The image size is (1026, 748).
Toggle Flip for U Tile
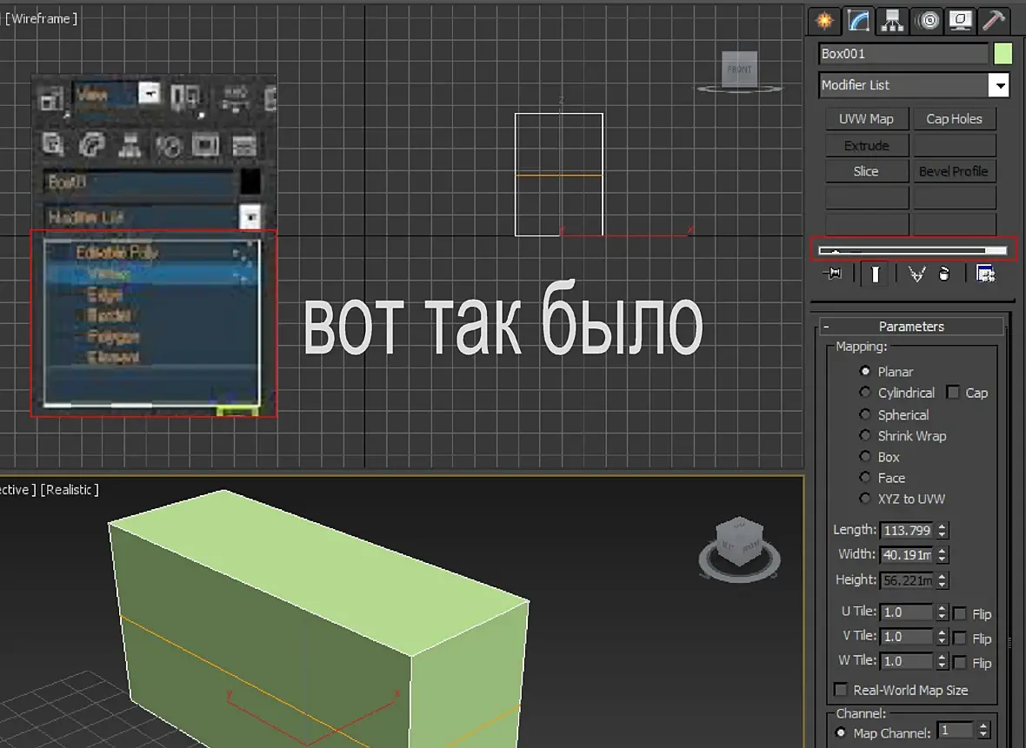960,613
